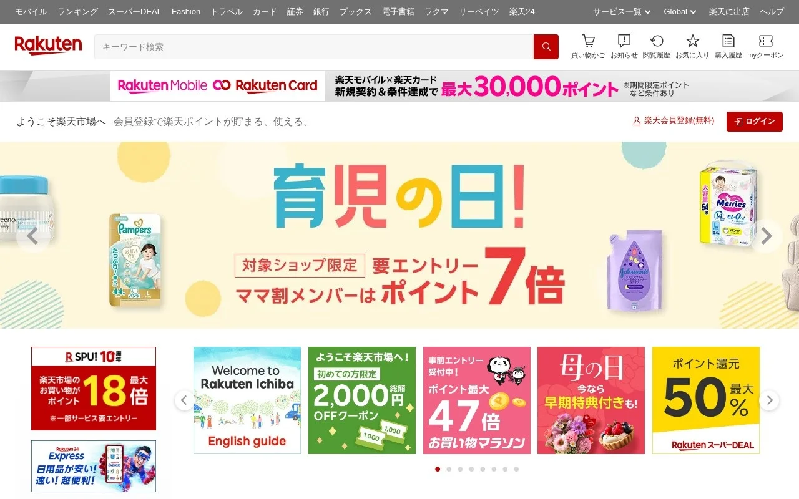Open リーベイツ in top navigation
The image size is (799, 499).
click(479, 12)
